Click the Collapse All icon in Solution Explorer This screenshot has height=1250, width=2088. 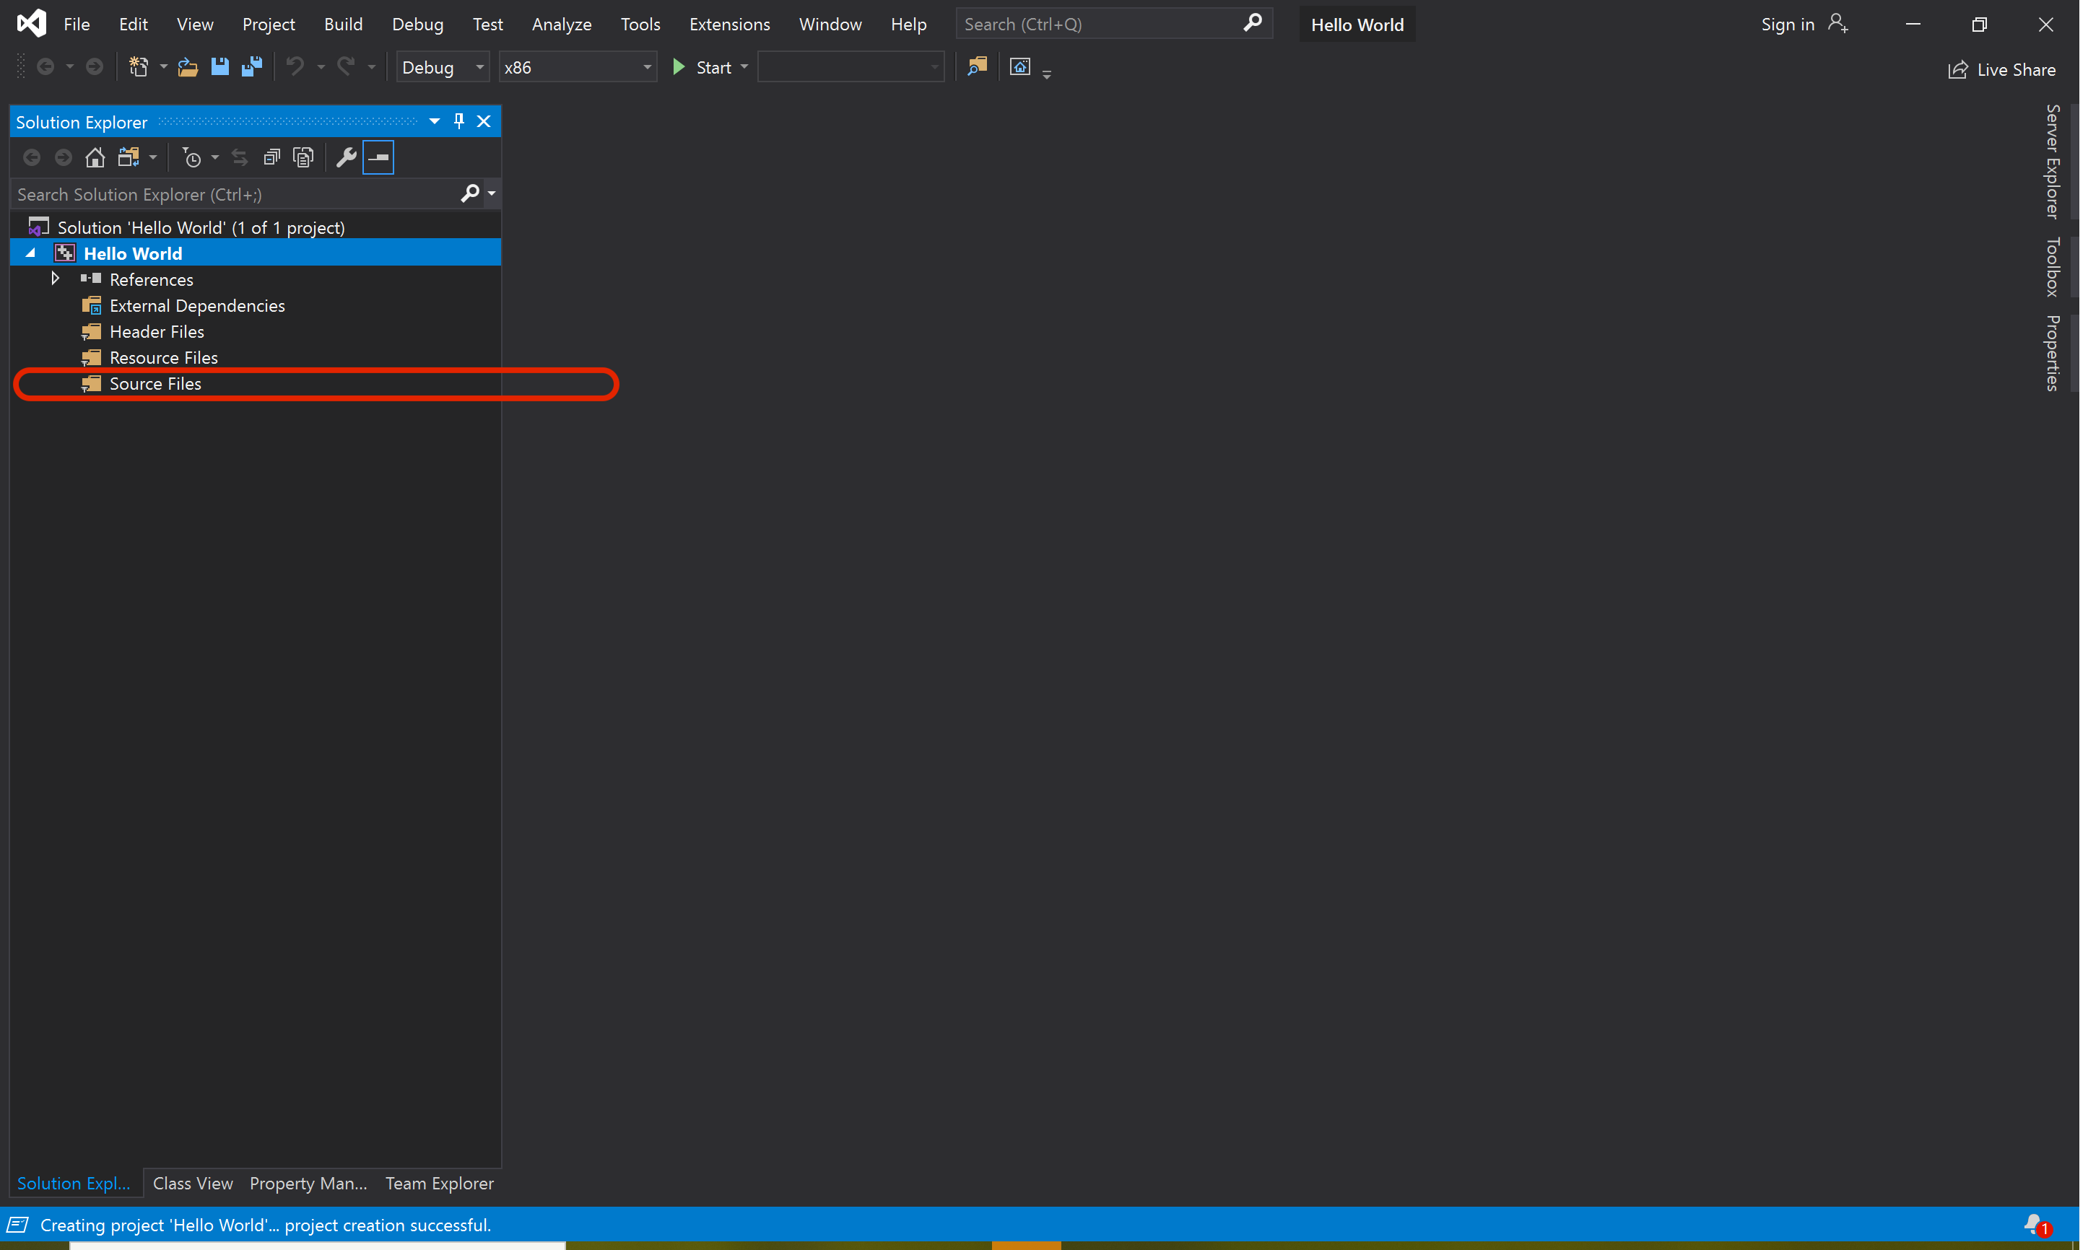point(271,157)
